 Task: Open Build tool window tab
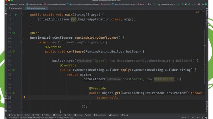click(88, 115)
